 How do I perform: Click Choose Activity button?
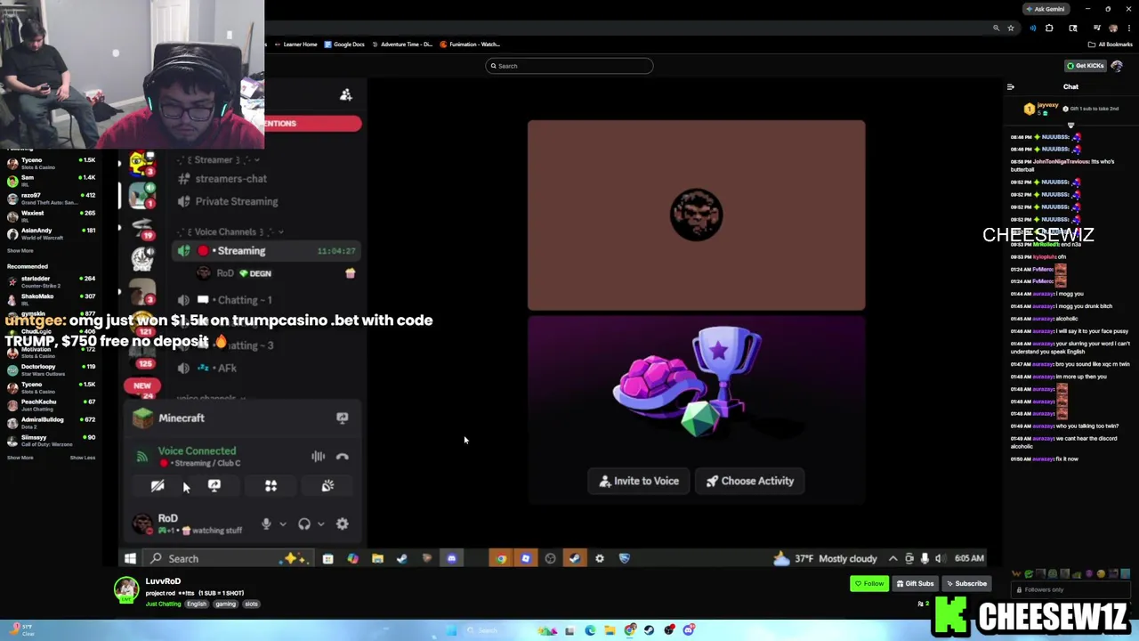pyautogui.click(x=750, y=482)
